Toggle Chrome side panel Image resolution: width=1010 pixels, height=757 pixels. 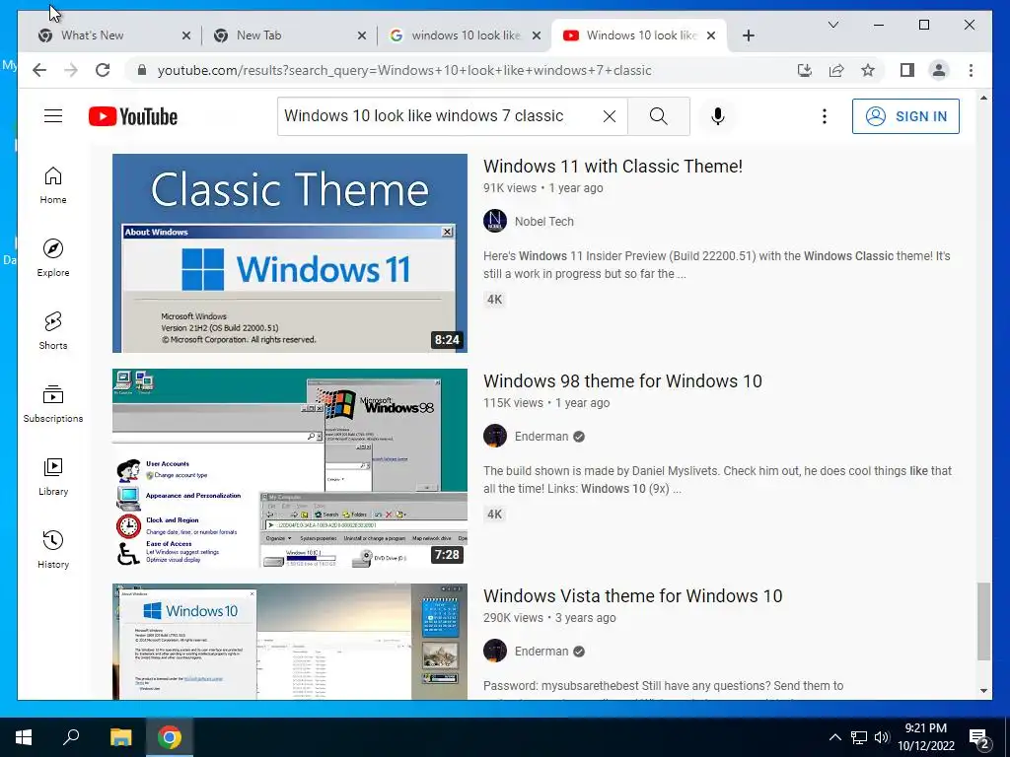click(x=907, y=70)
